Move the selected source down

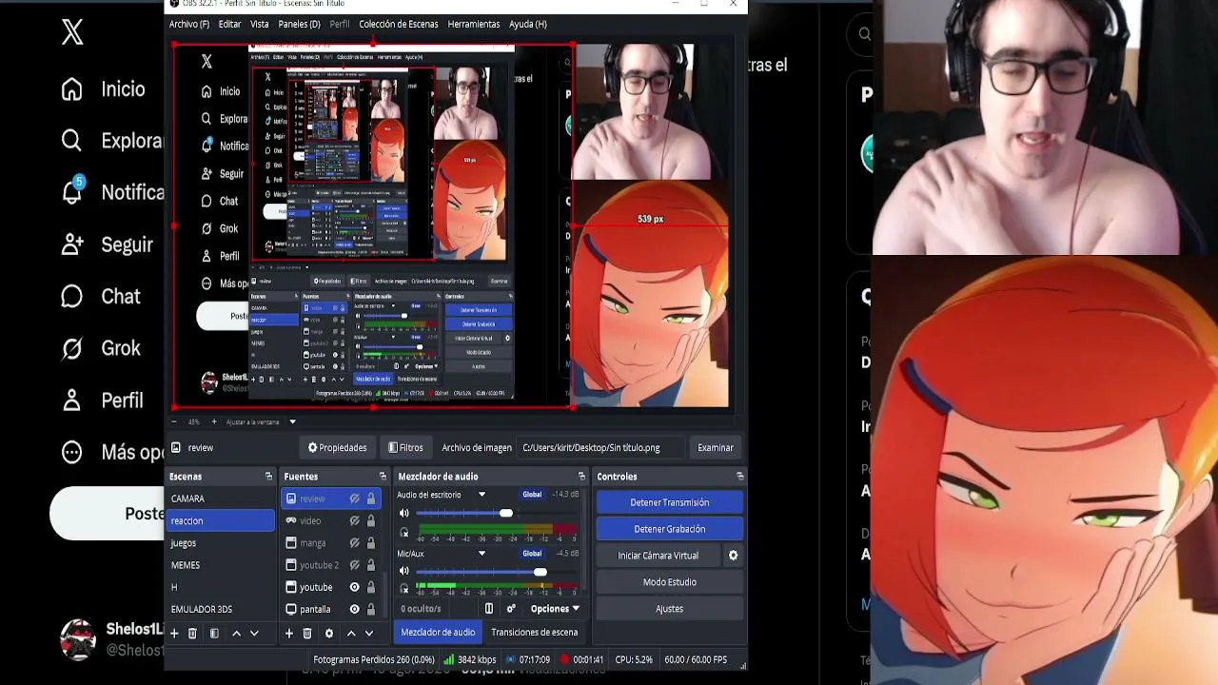coord(369,634)
